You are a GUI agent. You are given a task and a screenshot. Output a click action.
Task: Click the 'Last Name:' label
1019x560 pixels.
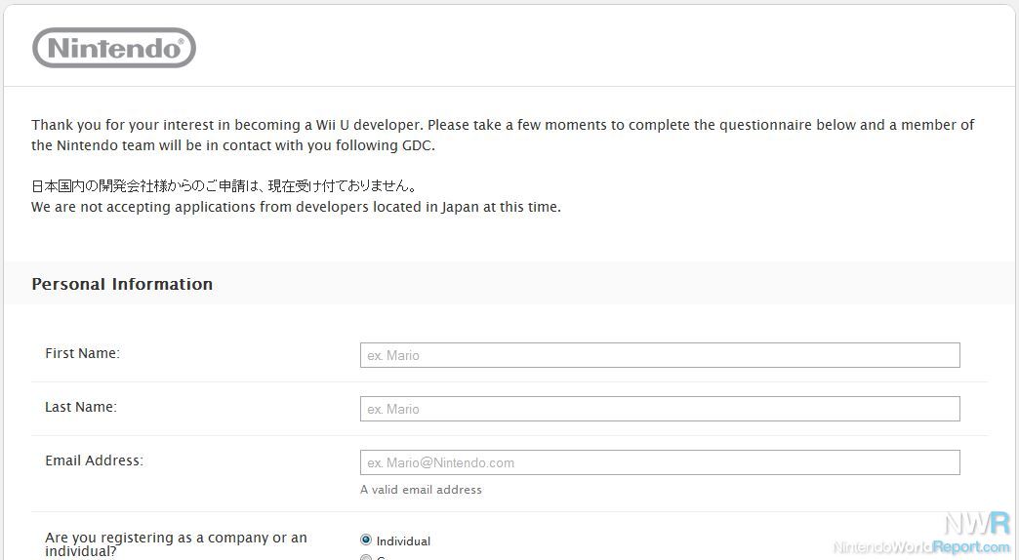point(81,408)
